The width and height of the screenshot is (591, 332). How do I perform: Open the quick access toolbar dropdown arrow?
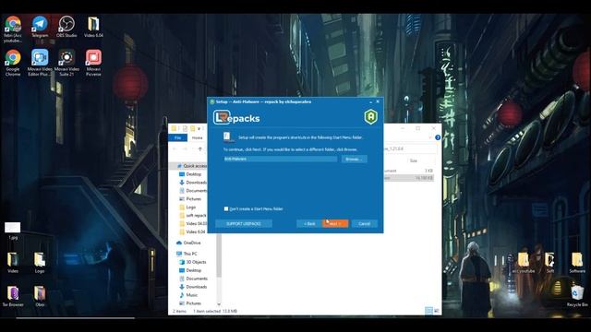tap(199, 129)
